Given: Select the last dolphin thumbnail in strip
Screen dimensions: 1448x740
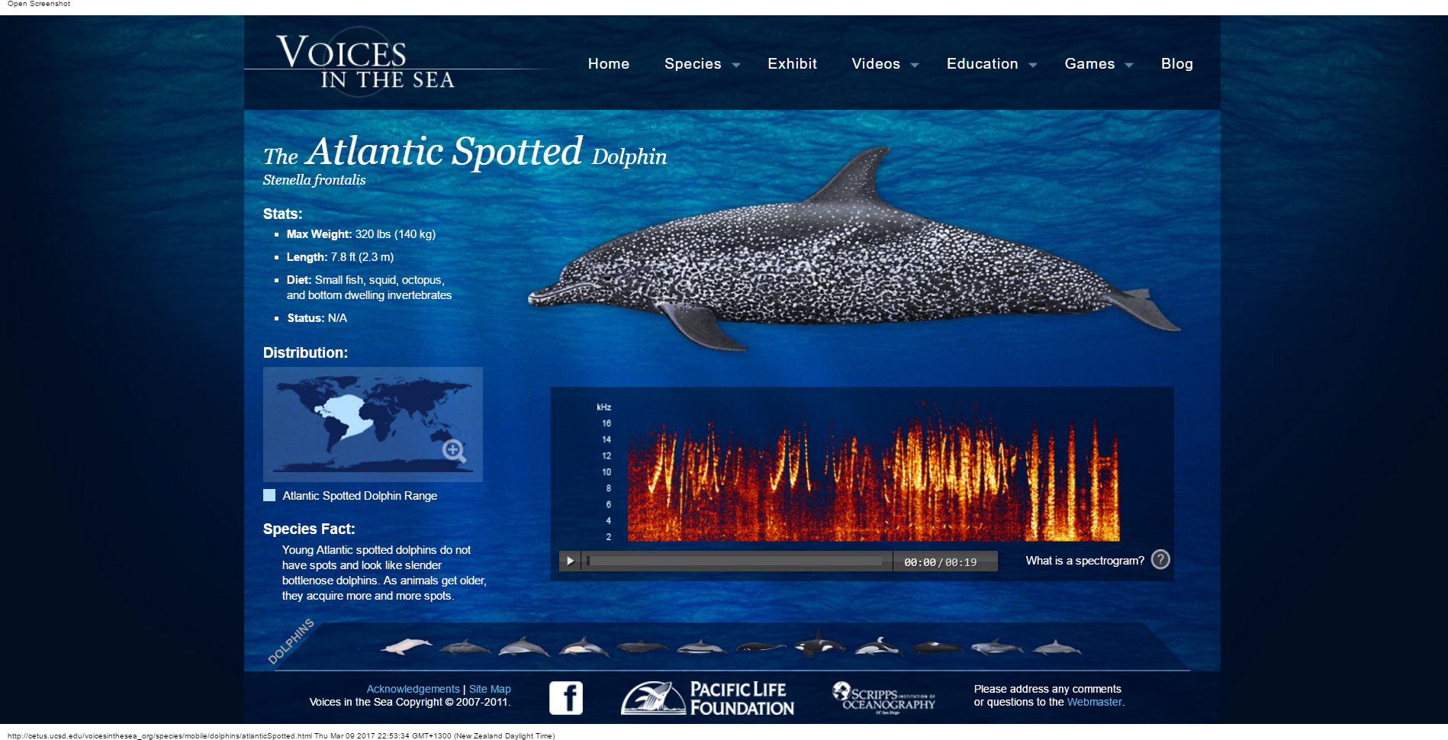Looking at the screenshot, I should [x=1057, y=648].
